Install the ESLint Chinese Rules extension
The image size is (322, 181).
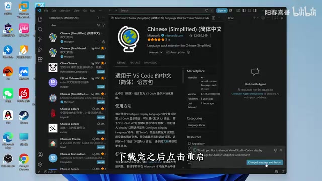tap(101, 87)
